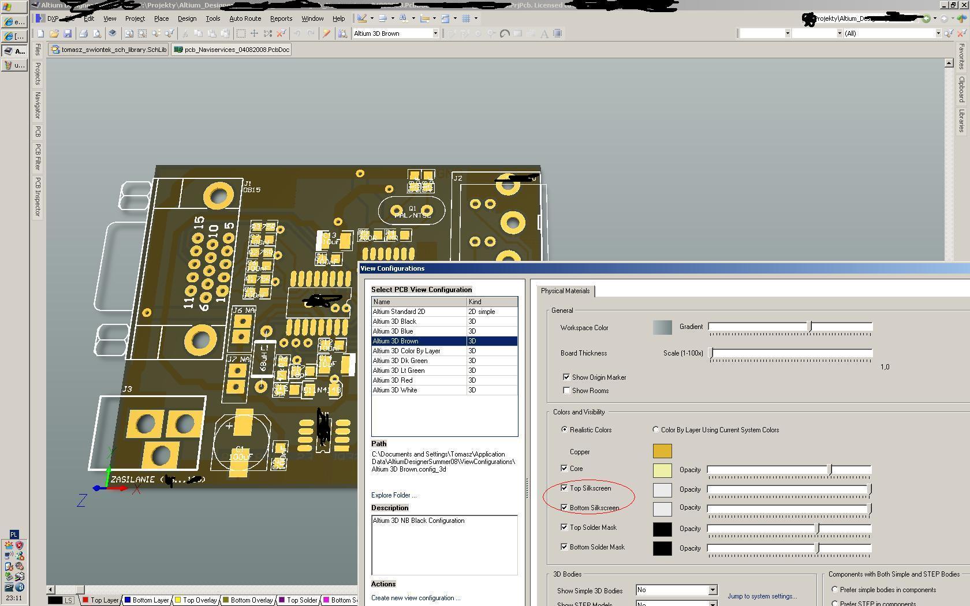Click the Open folder icon
The height and width of the screenshot is (606, 970).
[x=54, y=33]
